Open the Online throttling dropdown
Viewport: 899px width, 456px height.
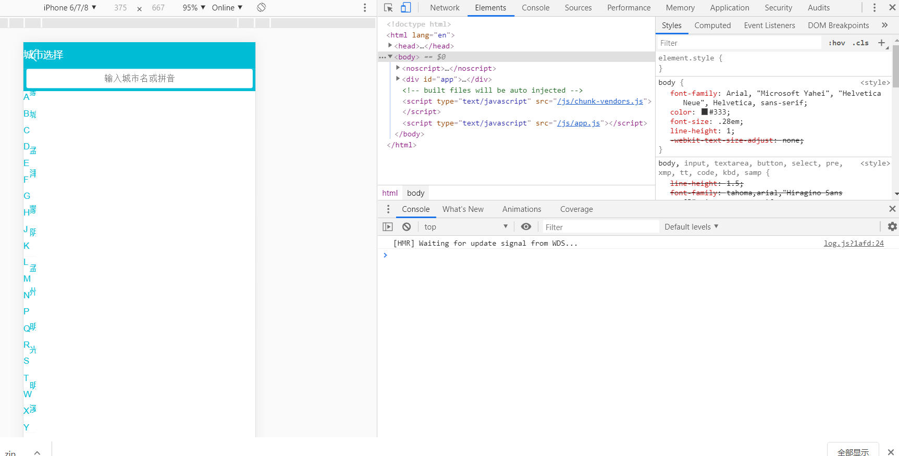pyautogui.click(x=227, y=7)
